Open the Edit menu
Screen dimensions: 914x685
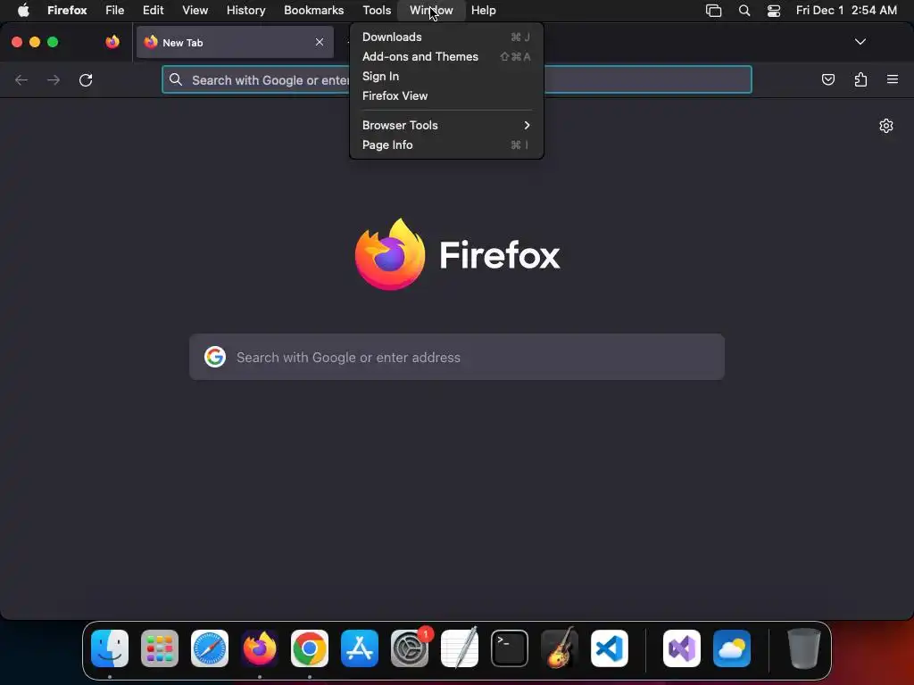coord(154,10)
